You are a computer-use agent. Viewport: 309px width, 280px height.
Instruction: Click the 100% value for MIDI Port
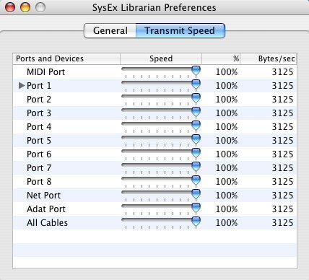click(227, 72)
